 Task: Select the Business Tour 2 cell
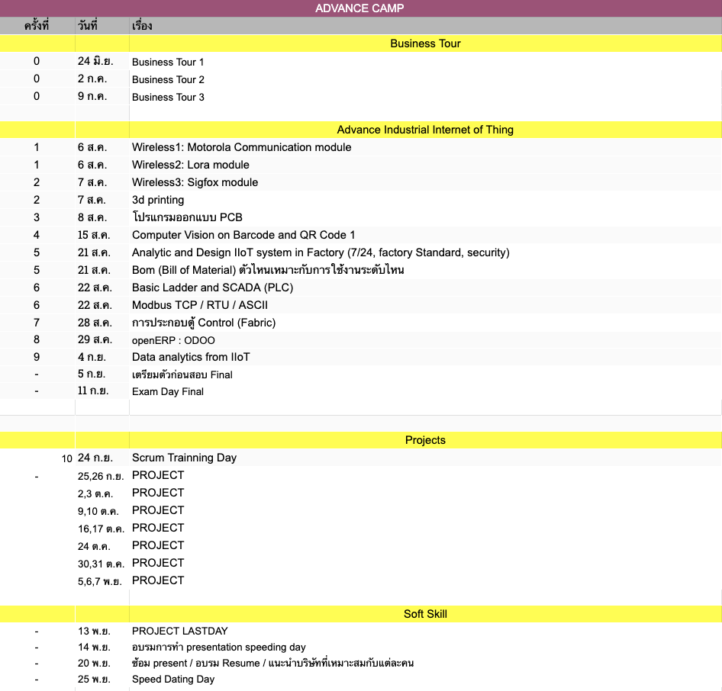pos(168,79)
